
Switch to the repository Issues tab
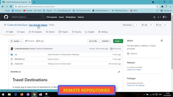(21, 32)
